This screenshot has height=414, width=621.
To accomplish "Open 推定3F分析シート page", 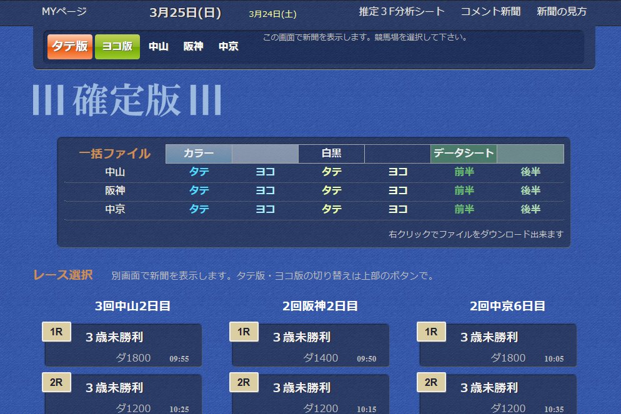I will (402, 11).
